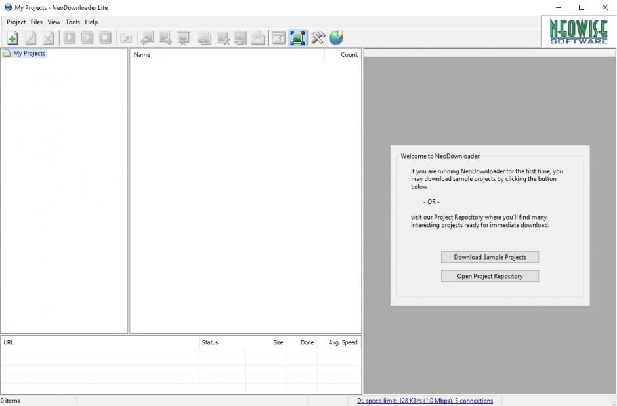
Task: Maximize the NeoDownloader window
Action: pyautogui.click(x=582, y=7)
